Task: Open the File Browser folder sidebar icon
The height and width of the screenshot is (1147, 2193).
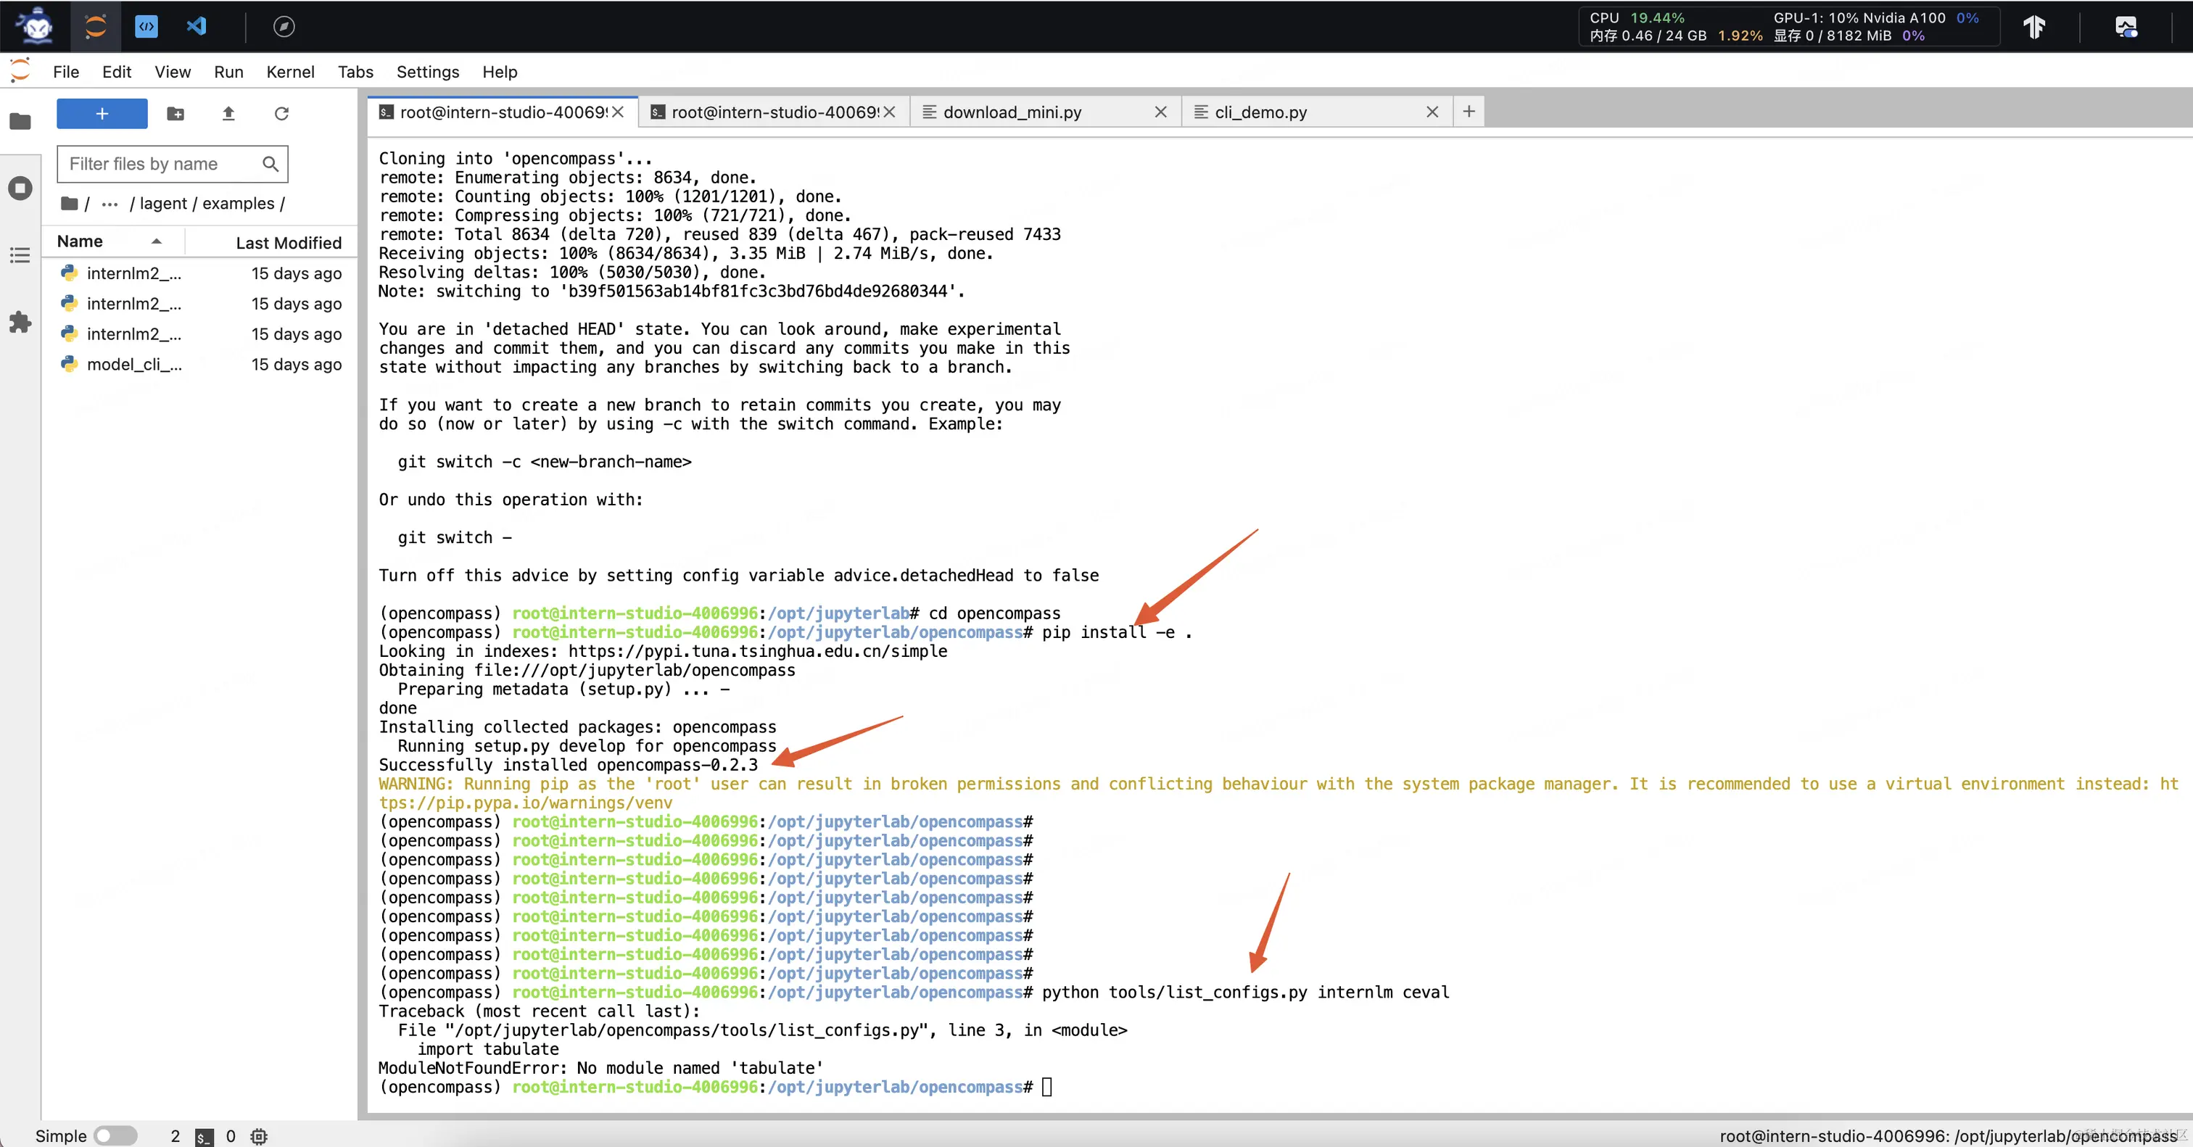Action: click(20, 122)
